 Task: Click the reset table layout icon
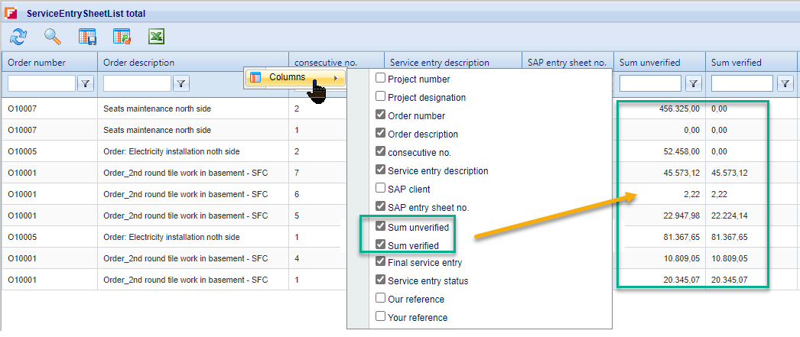[x=122, y=36]
